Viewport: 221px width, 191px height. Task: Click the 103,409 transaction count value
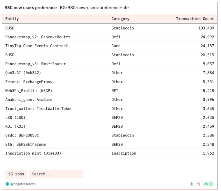pos(206,28)
